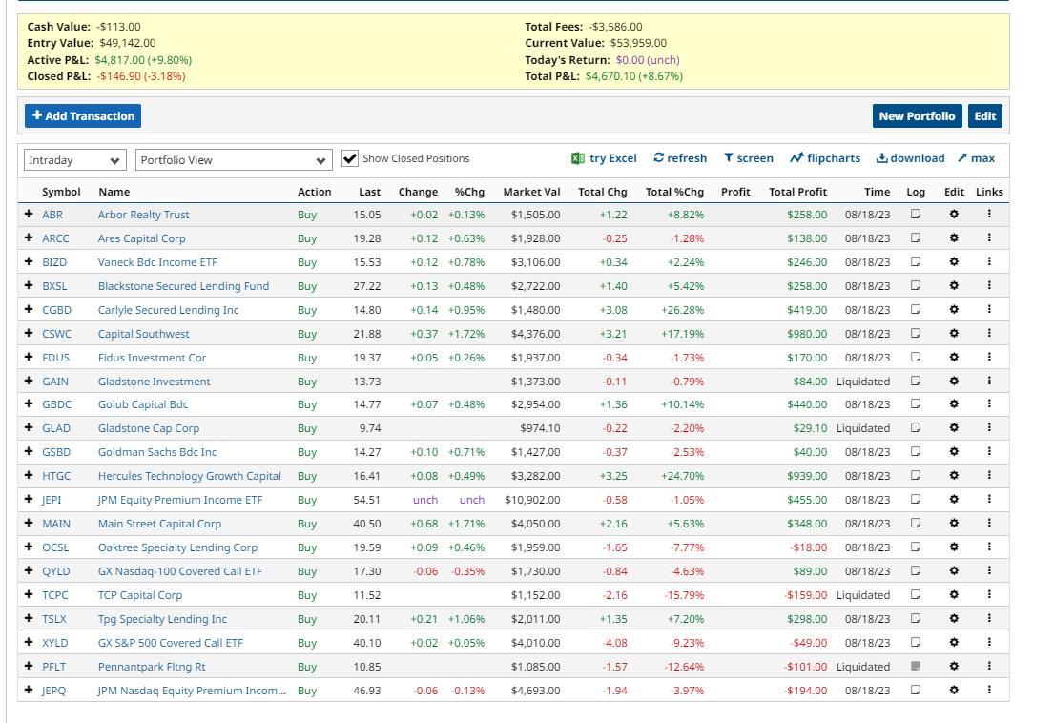Viewport: 1054px width, 723px height.
Task: Click edit gear for GAIN row
Action: (954, 381)
